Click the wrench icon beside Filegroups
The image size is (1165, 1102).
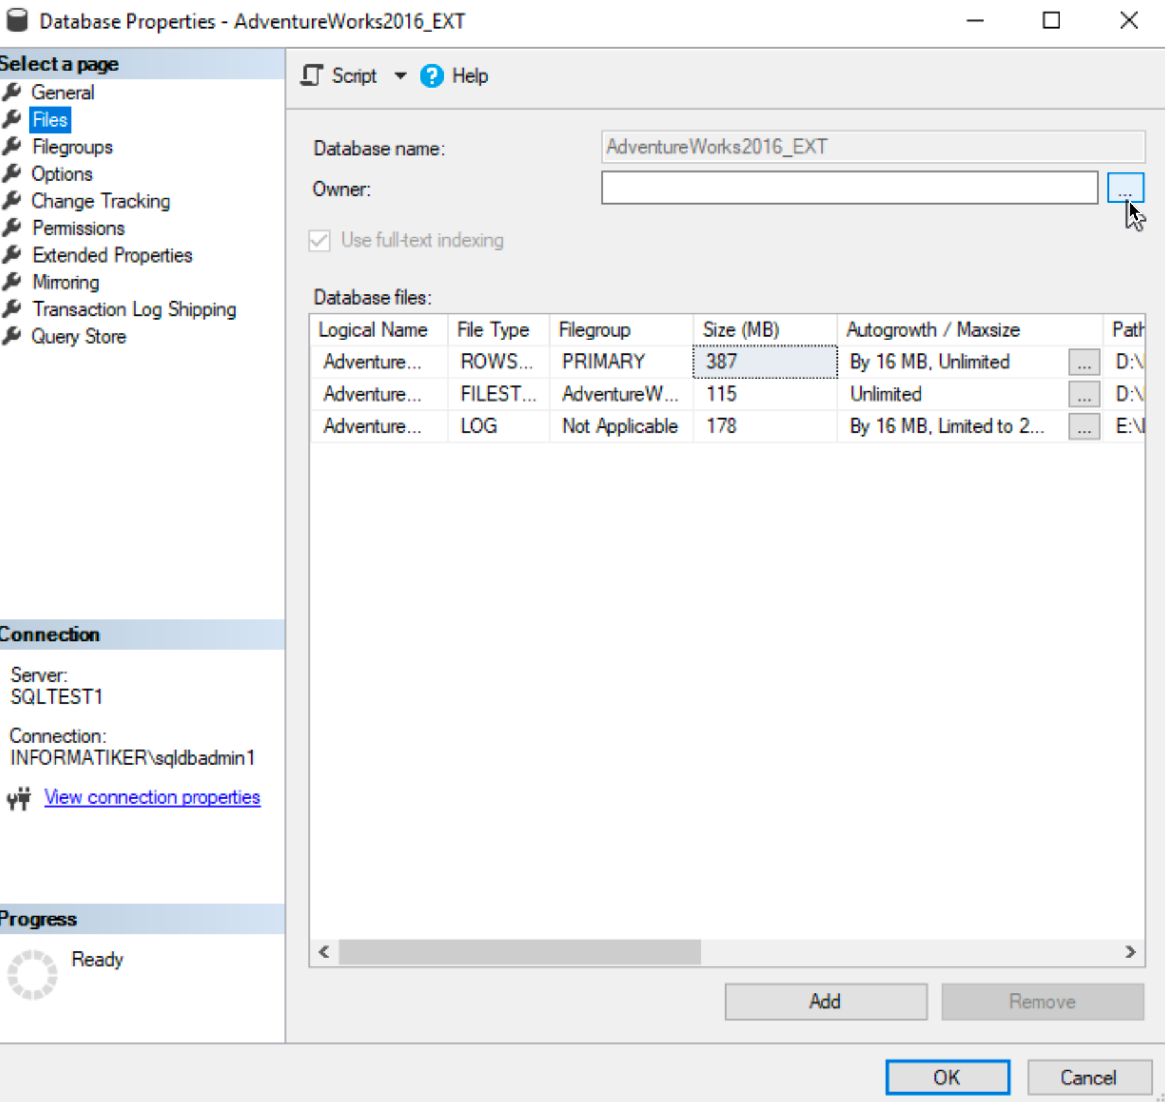pyautogui.click(x=12, y=147)
